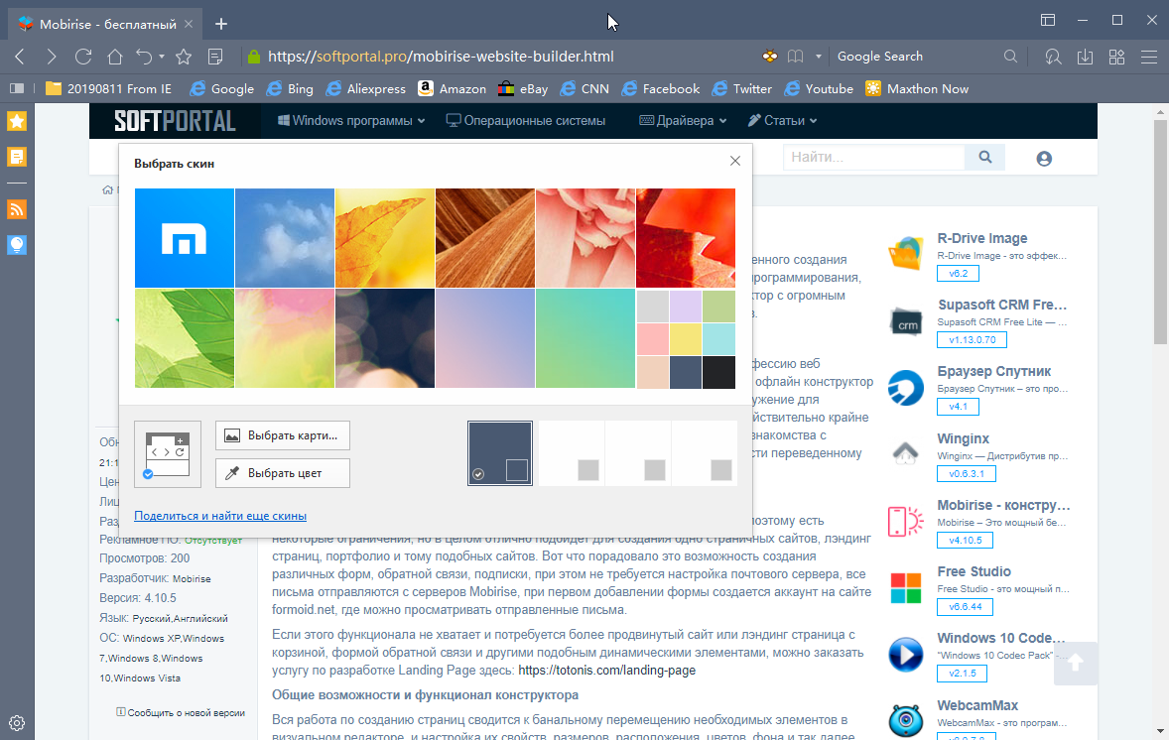Pick the black color swatch
This screenshot has width=1169, height=740.
pyautogui.click(x=718, y=372)
